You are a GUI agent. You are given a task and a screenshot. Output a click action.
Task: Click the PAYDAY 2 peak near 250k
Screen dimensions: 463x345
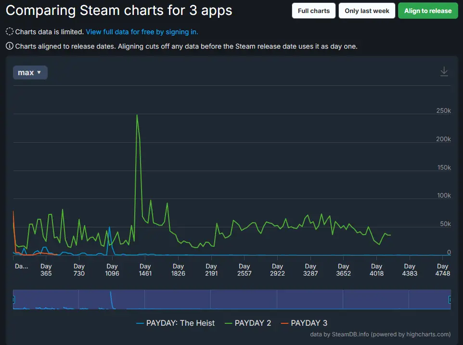(137, 115)
